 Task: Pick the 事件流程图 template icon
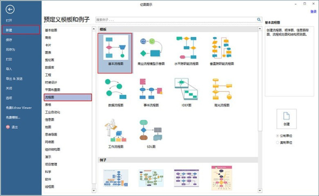(x=151, y=89)
